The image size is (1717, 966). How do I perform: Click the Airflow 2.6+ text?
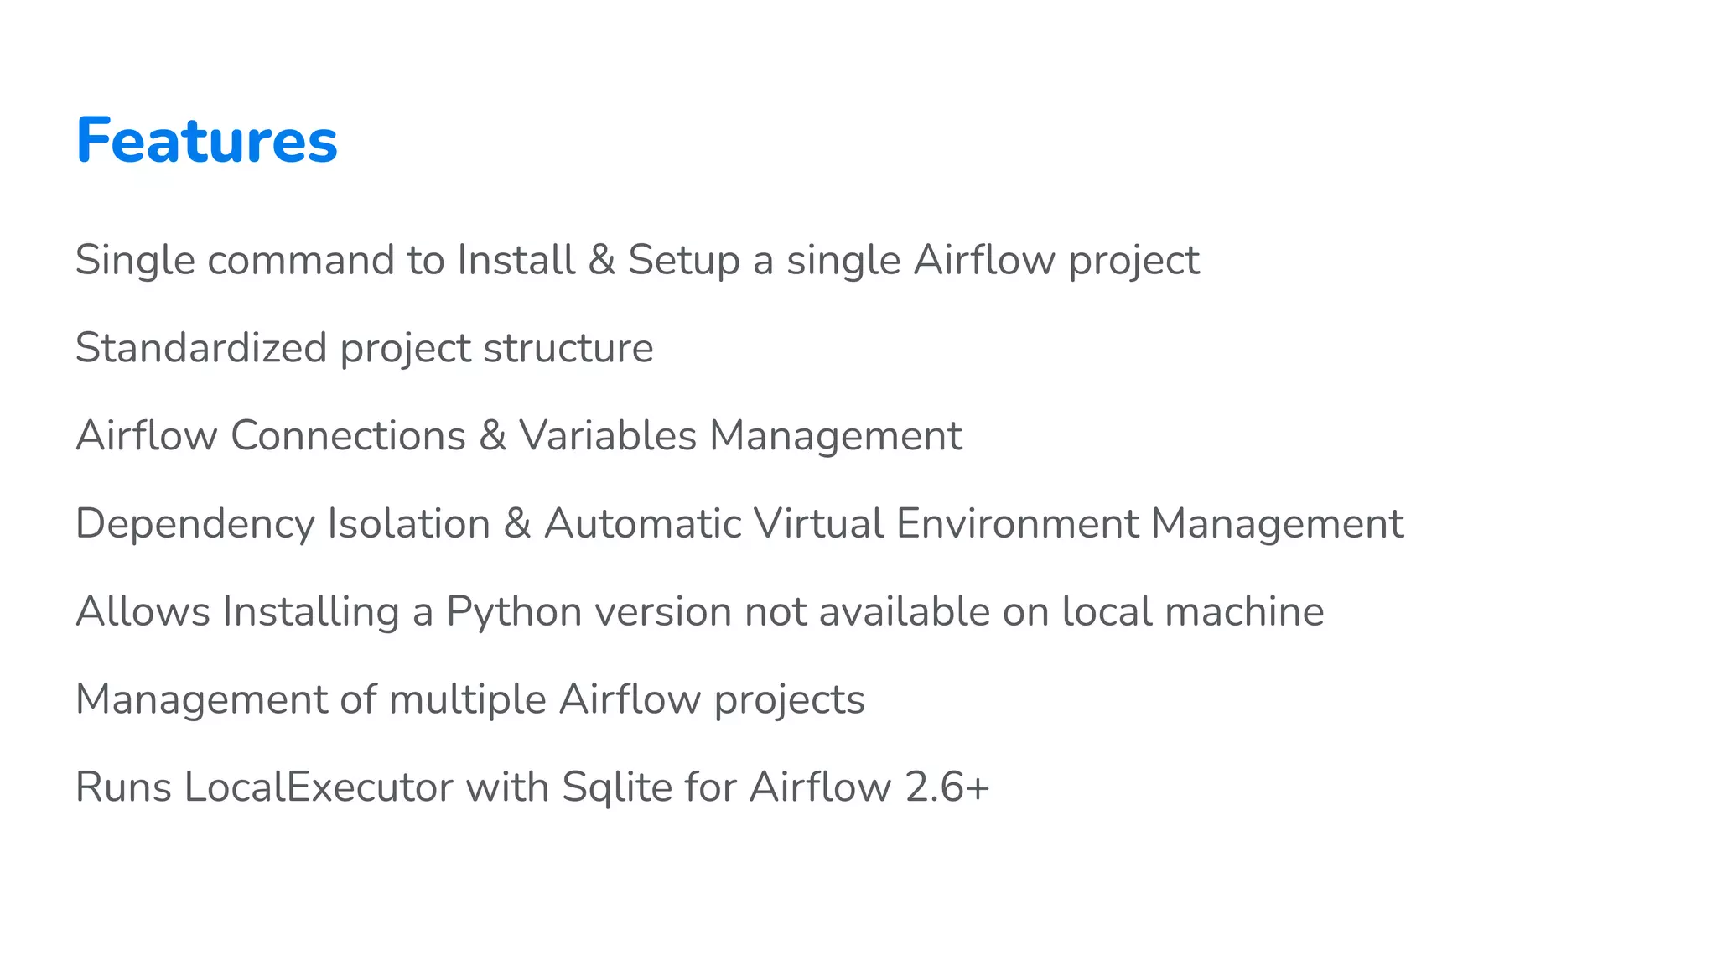870,788
